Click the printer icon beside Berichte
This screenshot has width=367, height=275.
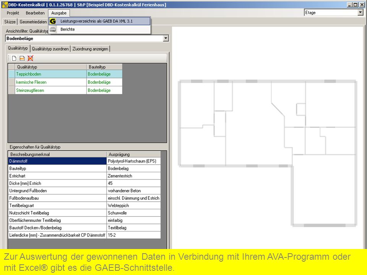(53, 29)
